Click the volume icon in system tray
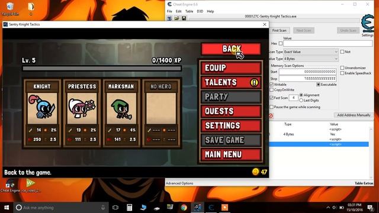 335,208
